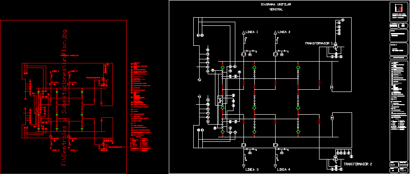Select the red LINEA 1 label in left drawing
Image resolution: width=410 pixels, height=174 pixels.
pyautogui.click(x=55, y=71)
